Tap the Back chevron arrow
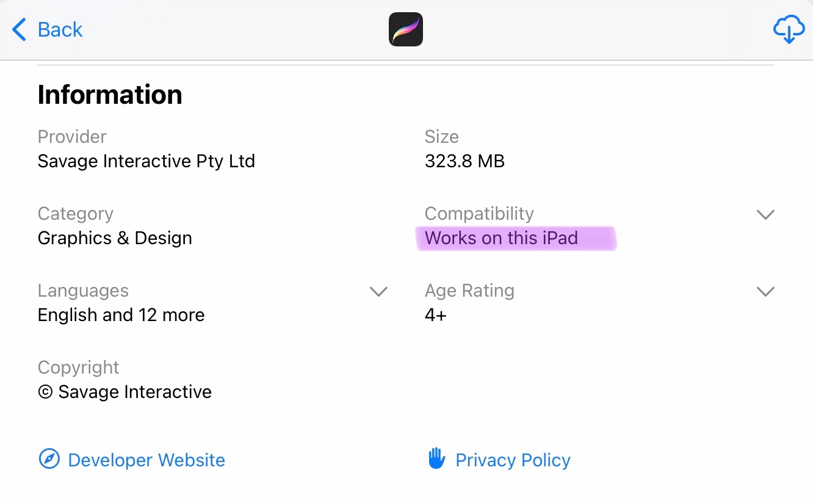The height and width of the screenshot is (503, 813). click(x=20, y=29)
